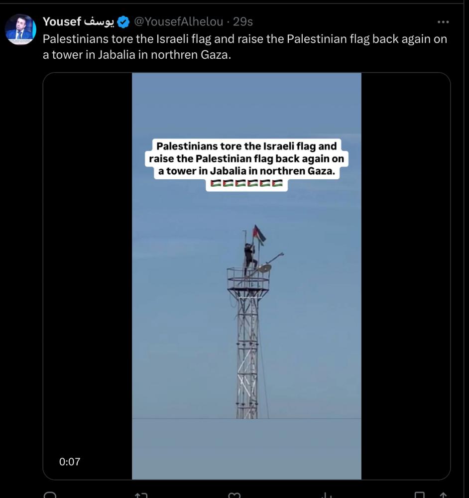Click the @YousefAlhelou handle
Image resolution: width=469 pixels, height=498 pixels.
(178, 22)
